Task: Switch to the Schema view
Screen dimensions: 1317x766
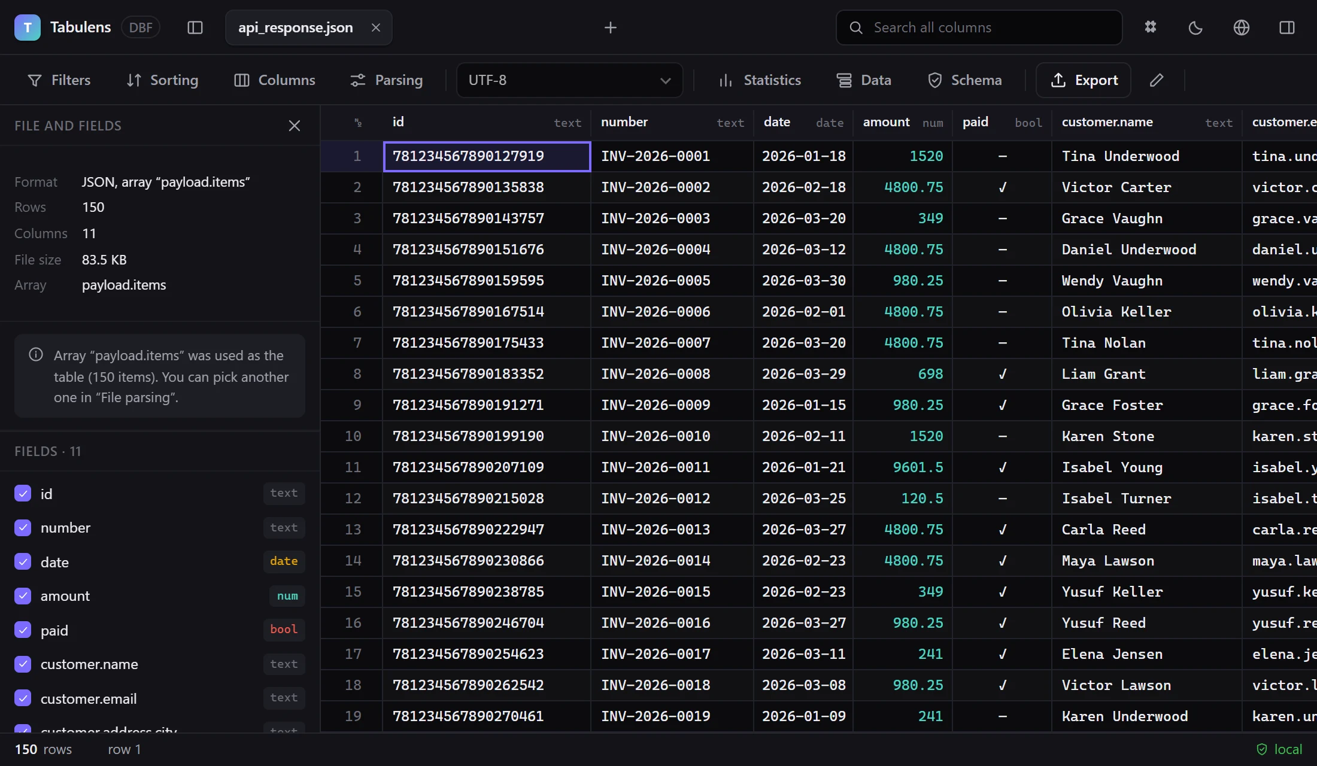Action: (964, 80)
